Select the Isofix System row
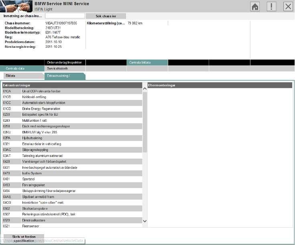This screenshot has width=295, height=245. [x=72, y=173]
